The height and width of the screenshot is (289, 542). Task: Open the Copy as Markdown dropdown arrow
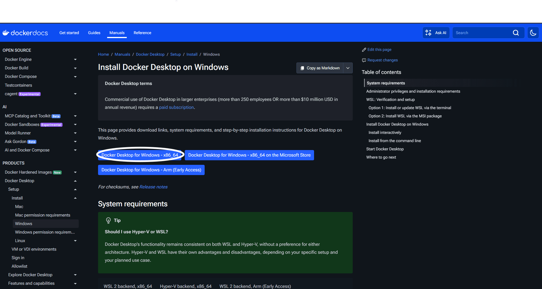click(x=348, y=68)
